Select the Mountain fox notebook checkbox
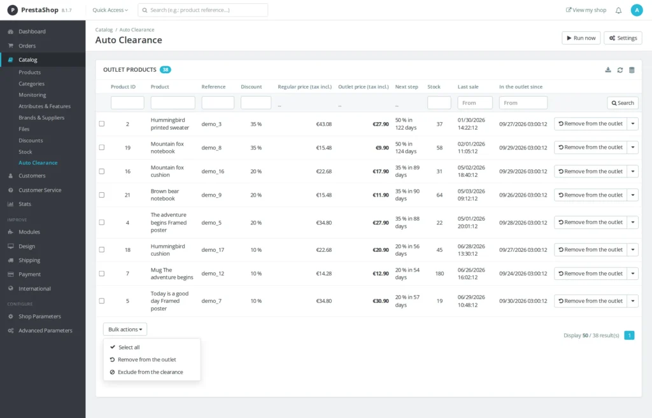Viewport: 652px width, 418px height. [102, 148]
